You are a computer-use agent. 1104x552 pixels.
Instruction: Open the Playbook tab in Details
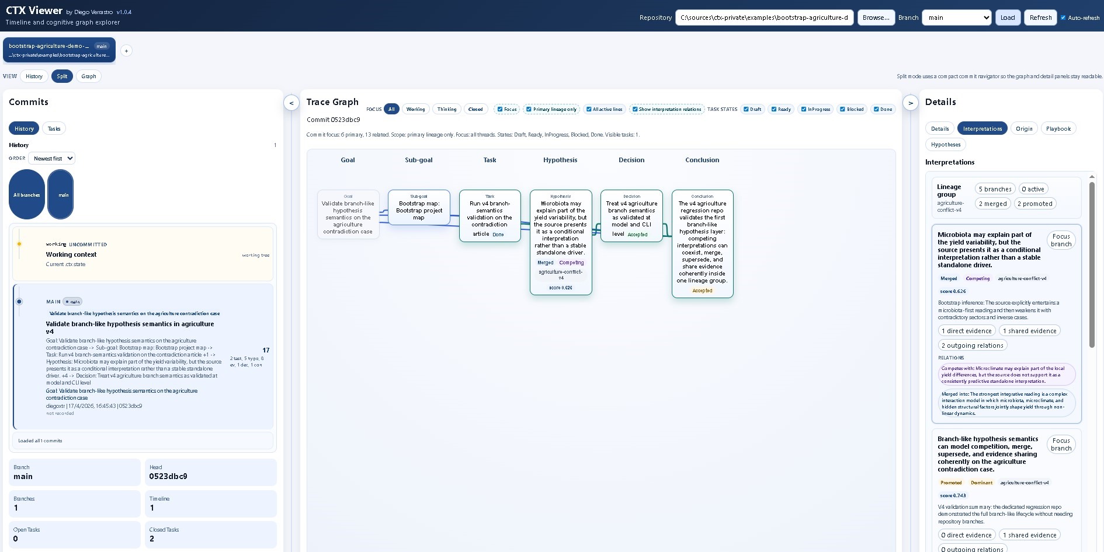1058,128
